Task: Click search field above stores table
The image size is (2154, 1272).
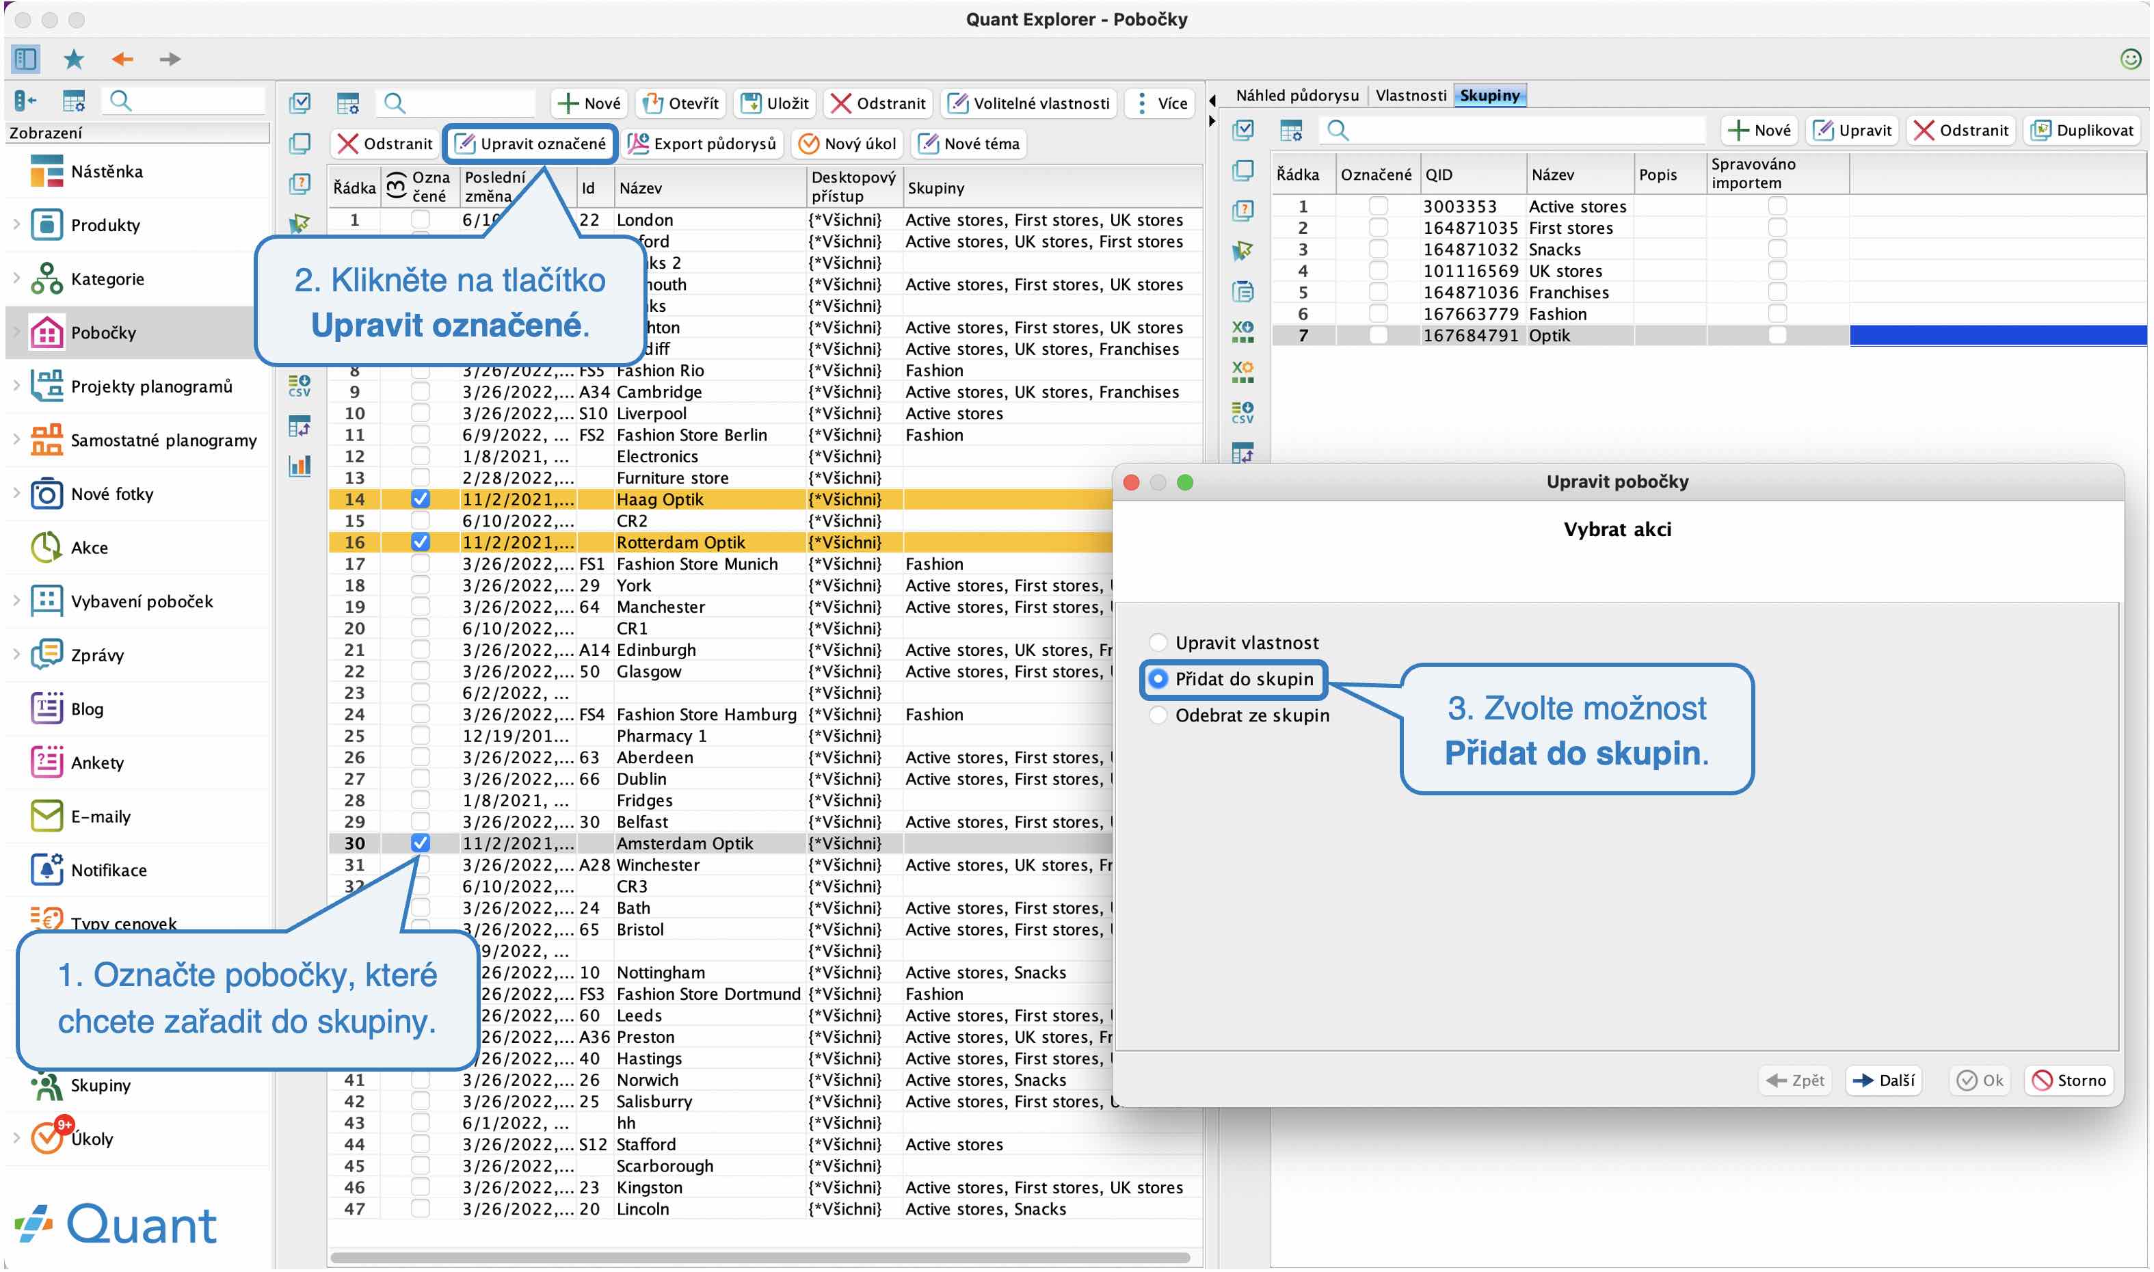Action: [x=457, y=104]
